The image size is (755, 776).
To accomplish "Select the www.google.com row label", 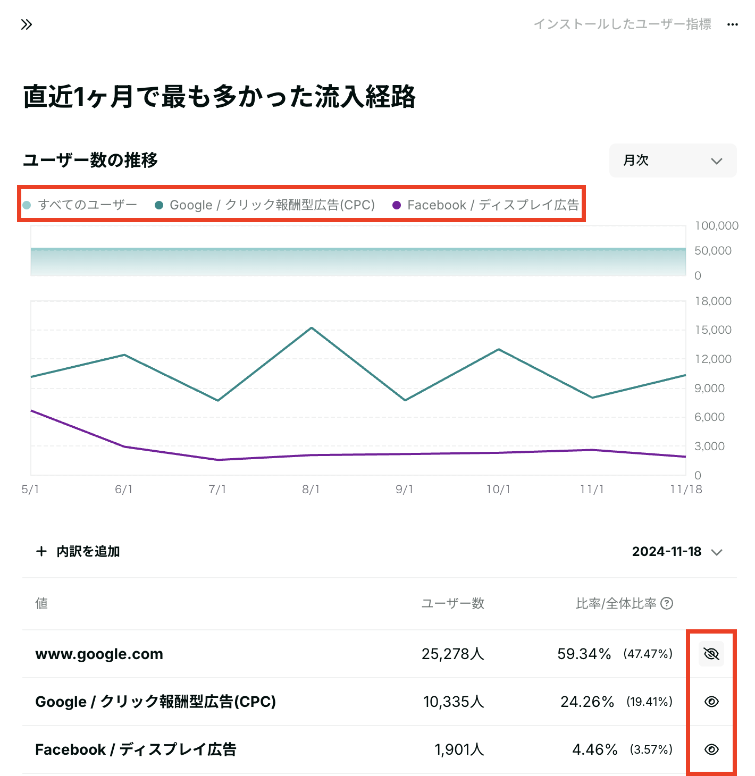I will [99, 654].
